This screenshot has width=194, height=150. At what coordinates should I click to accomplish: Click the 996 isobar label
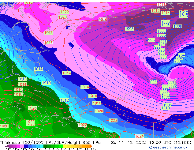click(x=164, y=41)
